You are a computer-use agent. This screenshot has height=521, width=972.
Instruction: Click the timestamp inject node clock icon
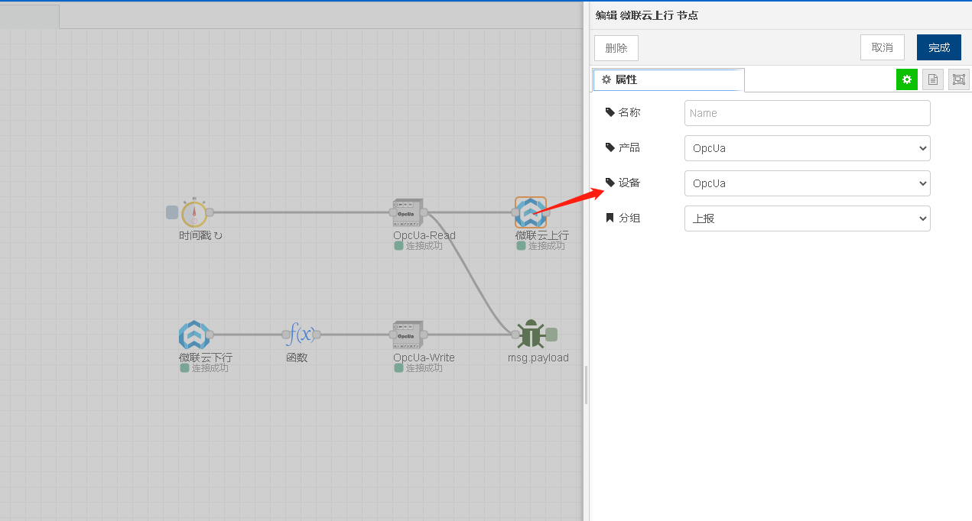click(x=194, y=212)
